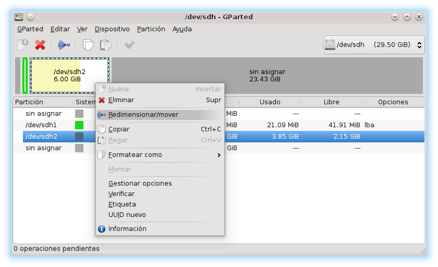Click the Resize/Move toolbar icon
Screen dimensions: 438x267
pyautogui.click(x=64, y=45)
